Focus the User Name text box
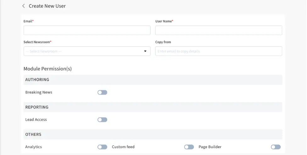This screenshot has width=307, height=155. tap(219, 30)
